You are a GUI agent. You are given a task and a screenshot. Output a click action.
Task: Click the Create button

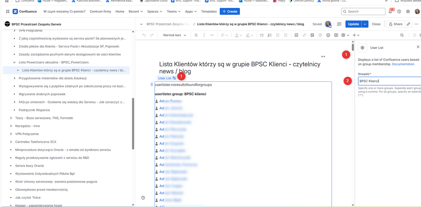tap(230, 11)
